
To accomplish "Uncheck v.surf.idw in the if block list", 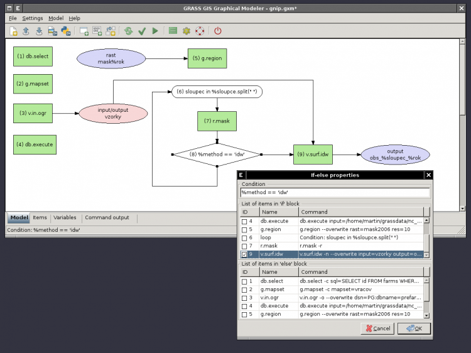I will (x=244, y=254).
